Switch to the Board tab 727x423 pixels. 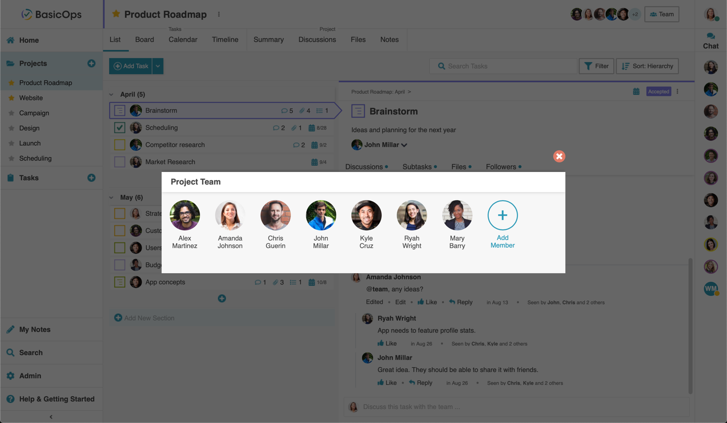pos(144,40)
